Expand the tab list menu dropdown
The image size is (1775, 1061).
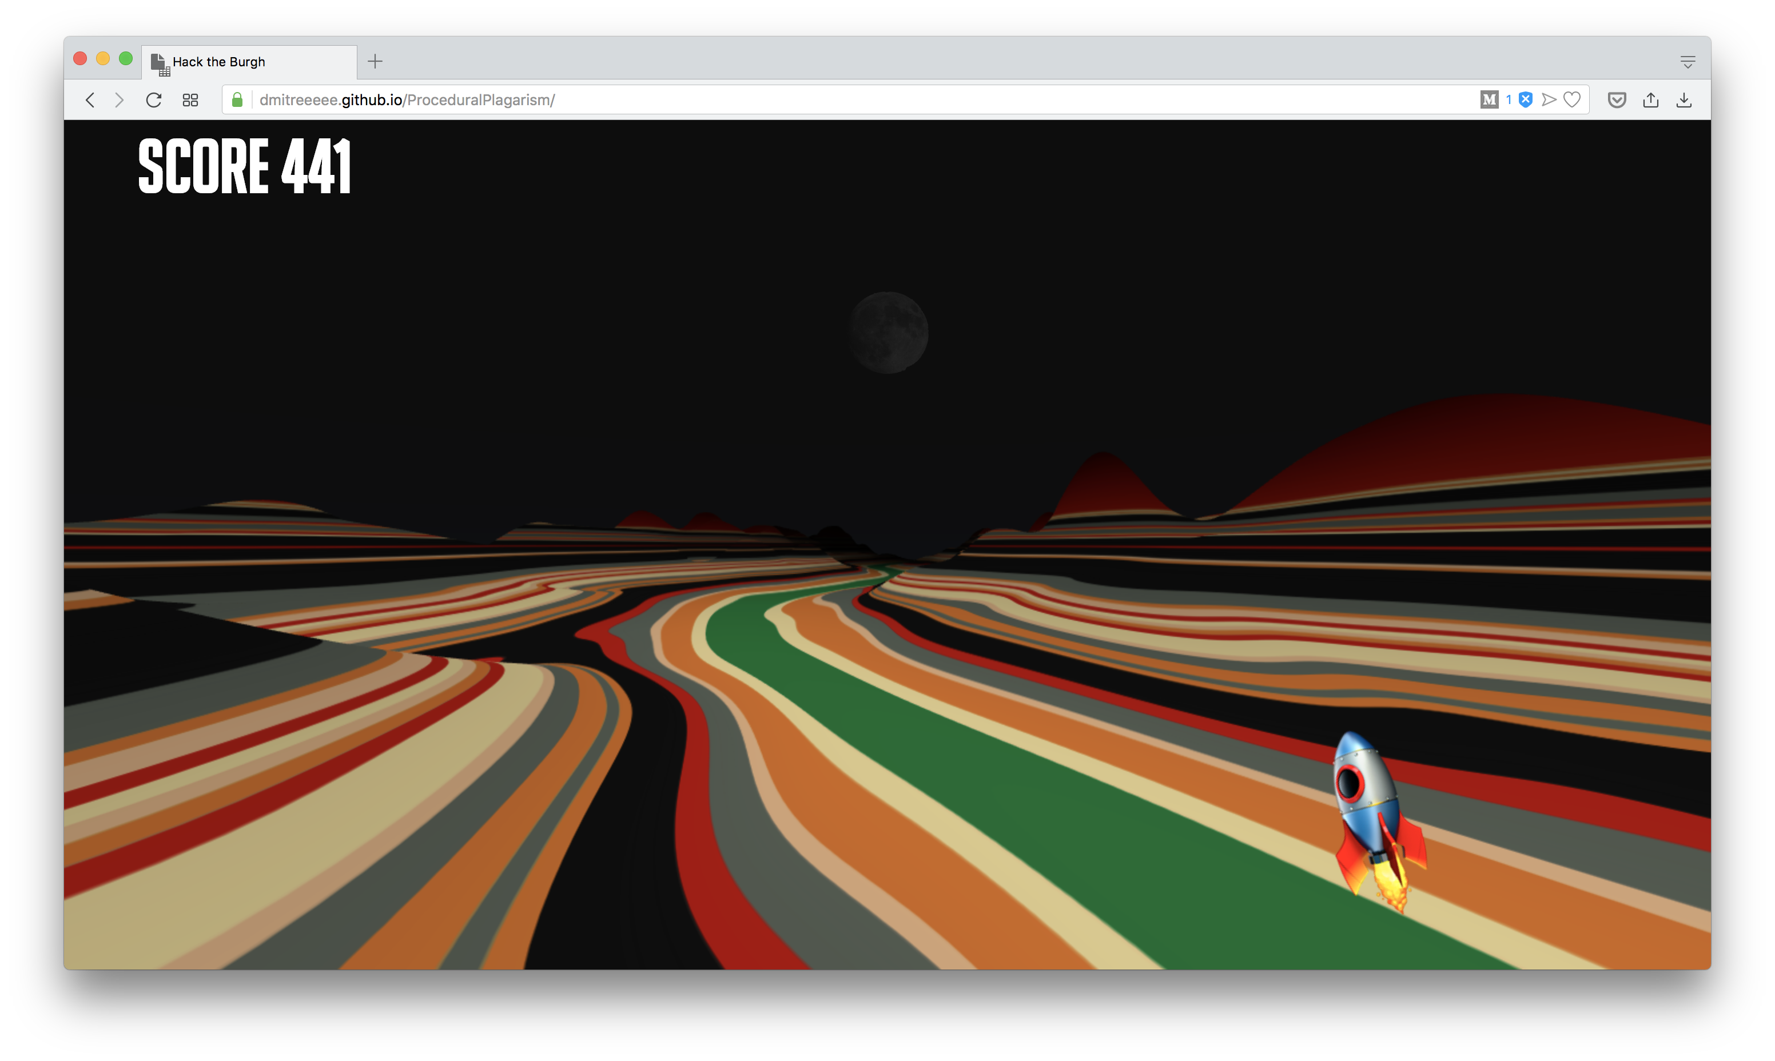[x=1688, y=62]
